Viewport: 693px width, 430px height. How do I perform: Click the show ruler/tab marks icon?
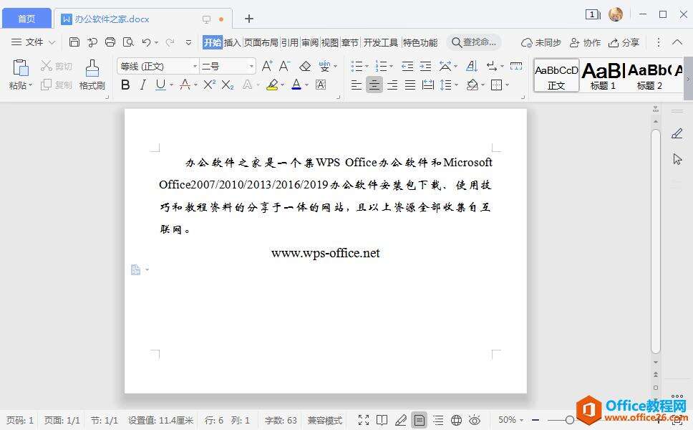(x=515, y=67)
